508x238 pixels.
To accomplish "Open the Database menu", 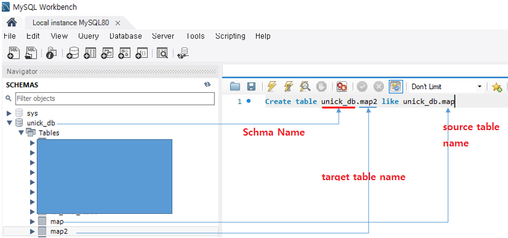I will [126, 36].
